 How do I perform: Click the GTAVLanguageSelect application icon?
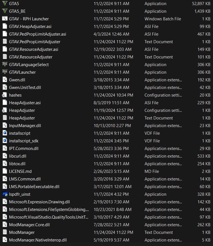[5, 64]
